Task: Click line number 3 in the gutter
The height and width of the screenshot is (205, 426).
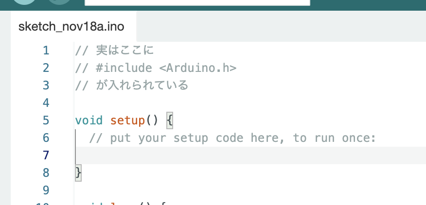Action: coord(46,85)
